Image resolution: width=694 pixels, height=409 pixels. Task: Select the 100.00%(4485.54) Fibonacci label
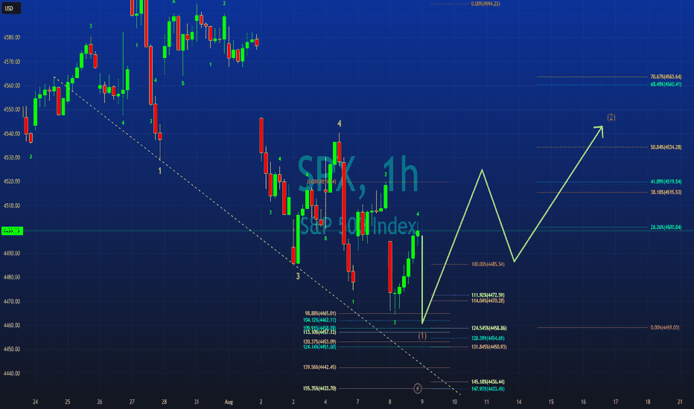[488, 265]
